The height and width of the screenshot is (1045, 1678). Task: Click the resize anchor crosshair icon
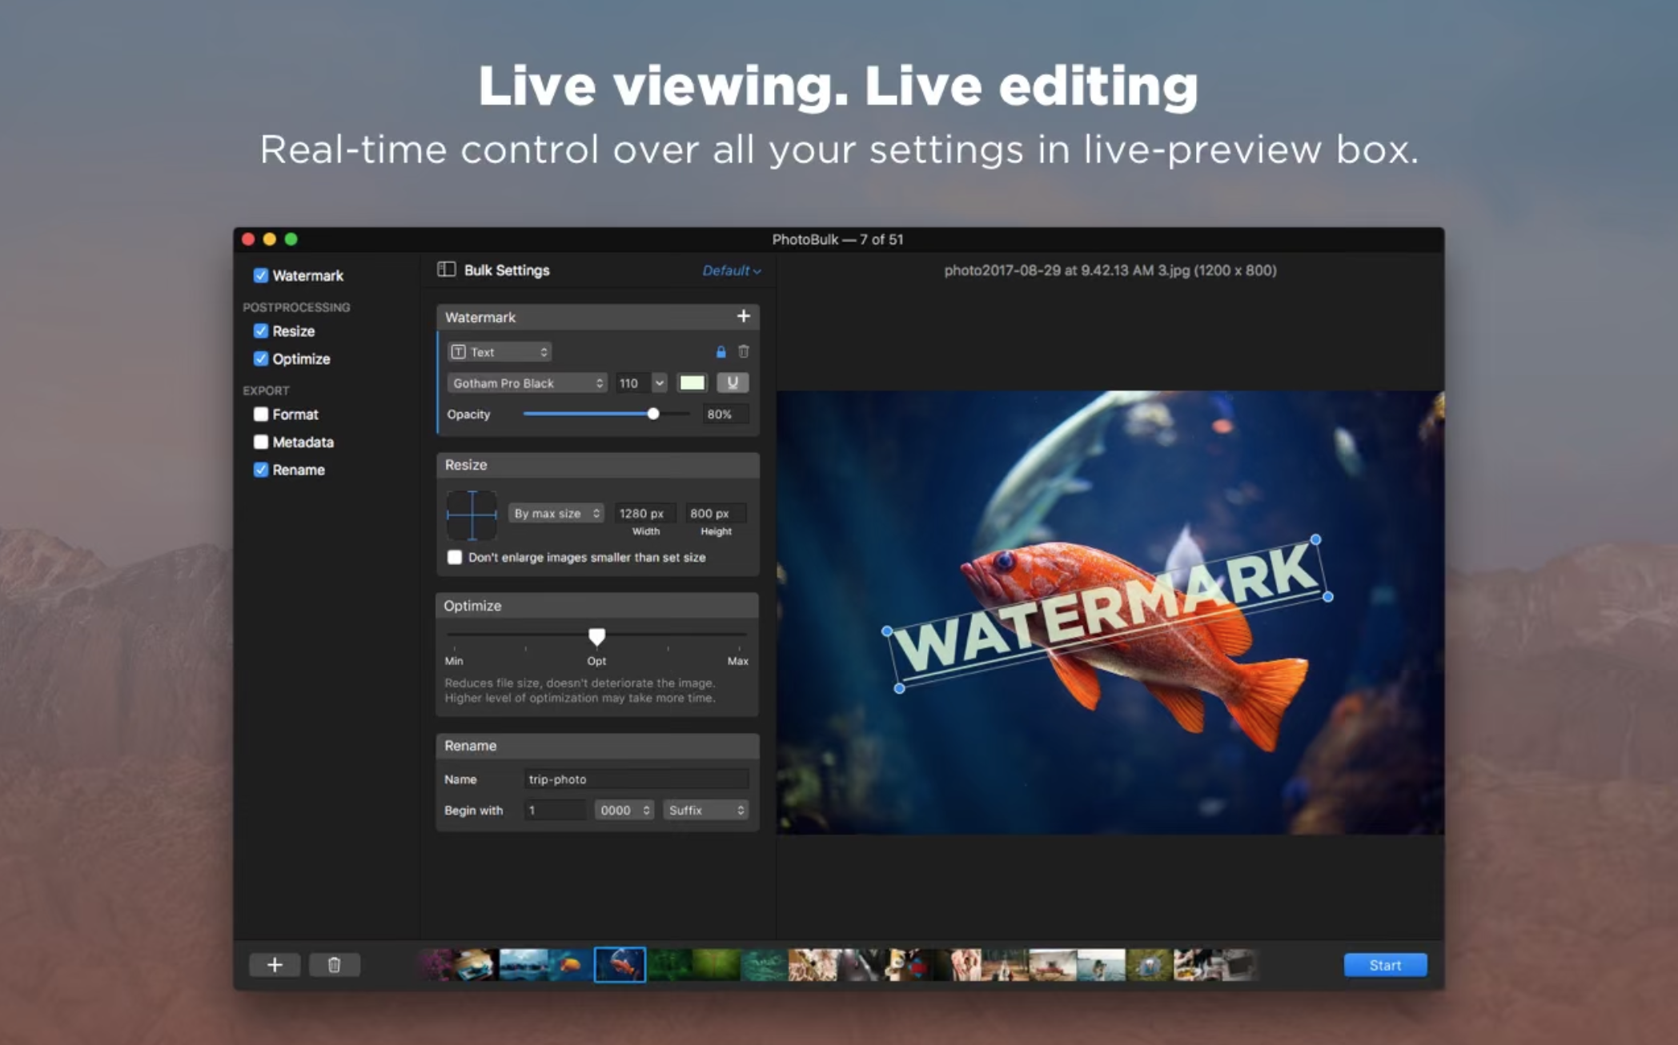[472, 514]
